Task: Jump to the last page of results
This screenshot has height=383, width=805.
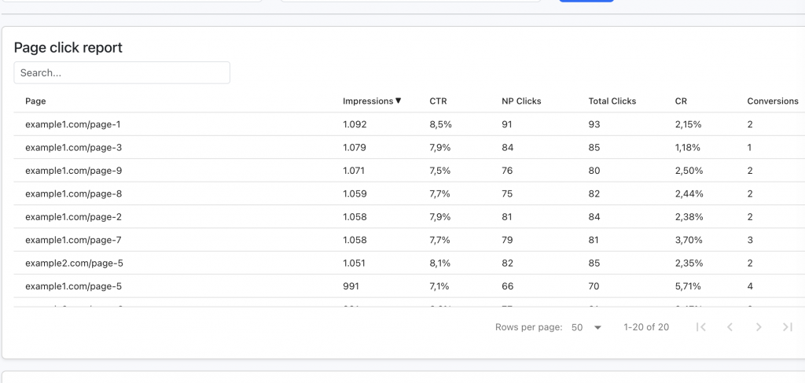Action: coord(787,327)
